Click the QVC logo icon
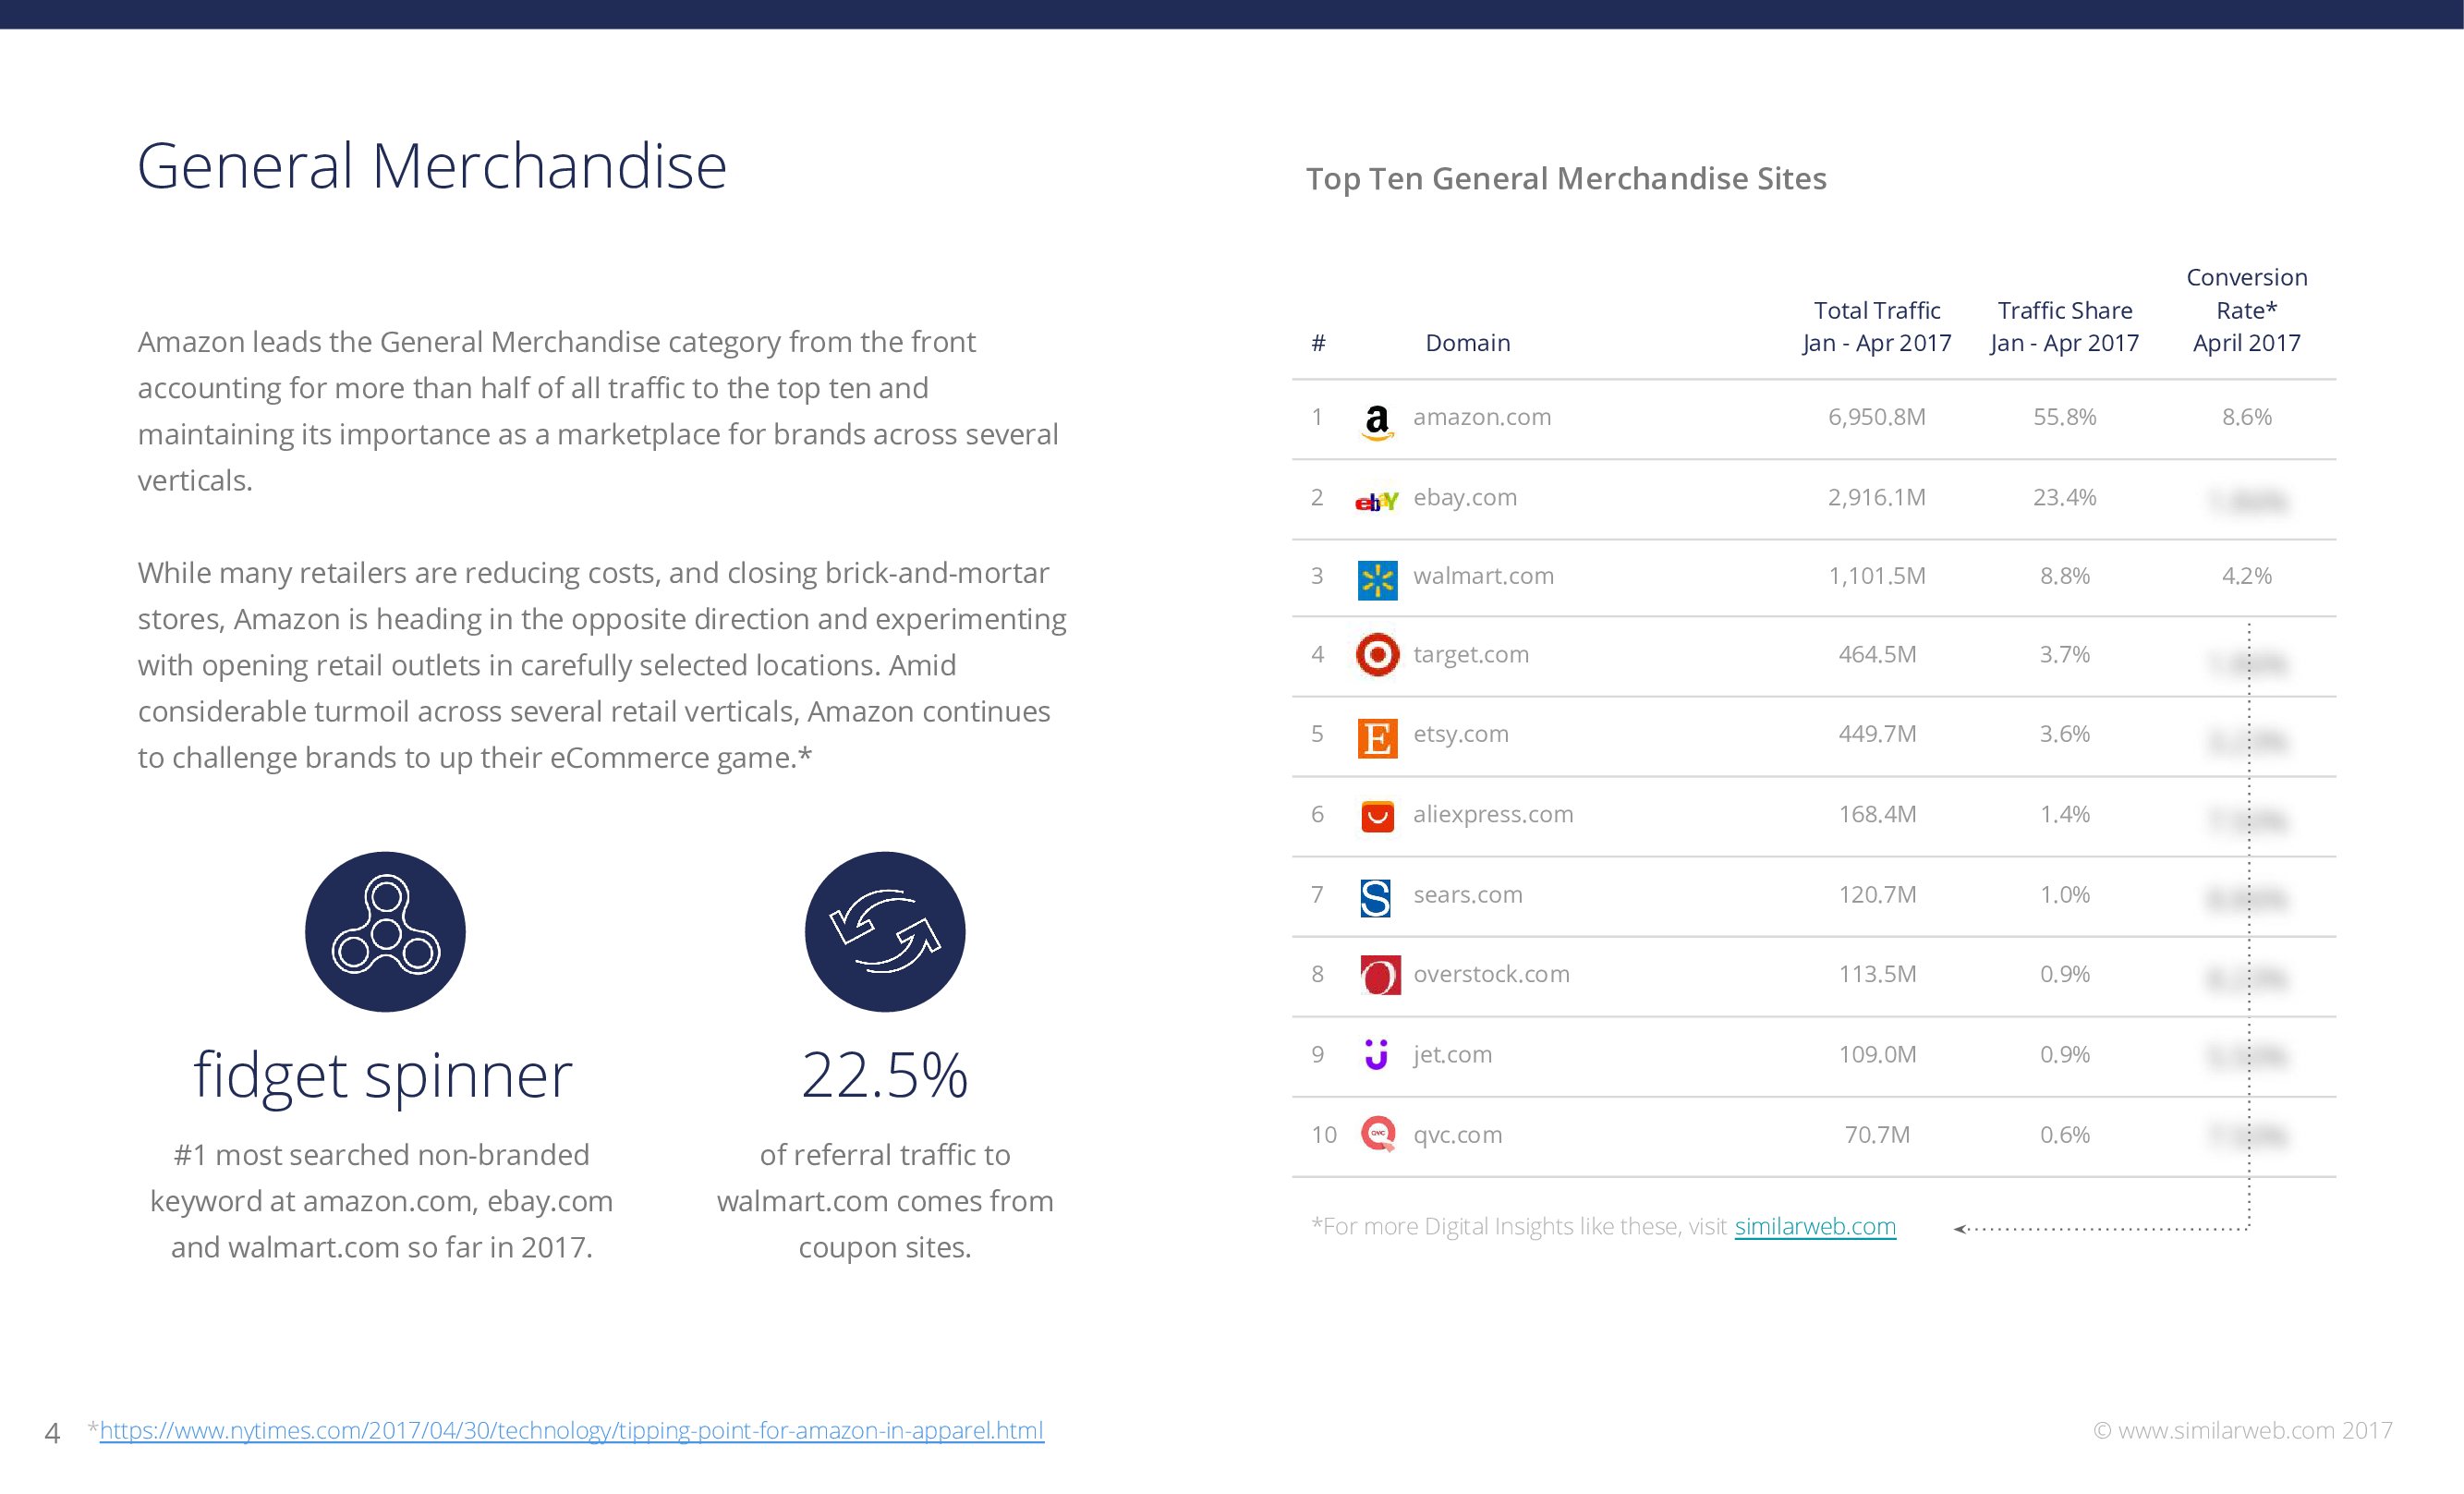This screenshot has height=1494, width=2464. pos(1378,1134)
